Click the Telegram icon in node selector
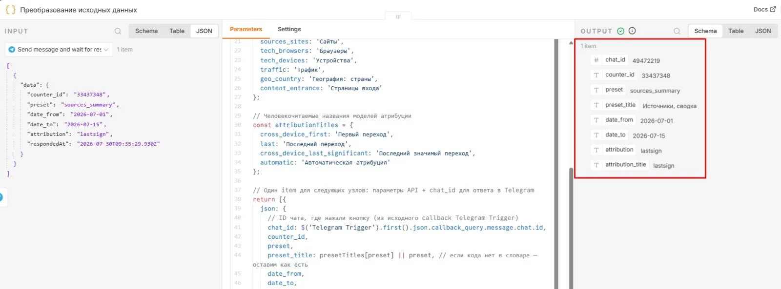The height and width of the screenshot is (289, 781). [12, 50]
